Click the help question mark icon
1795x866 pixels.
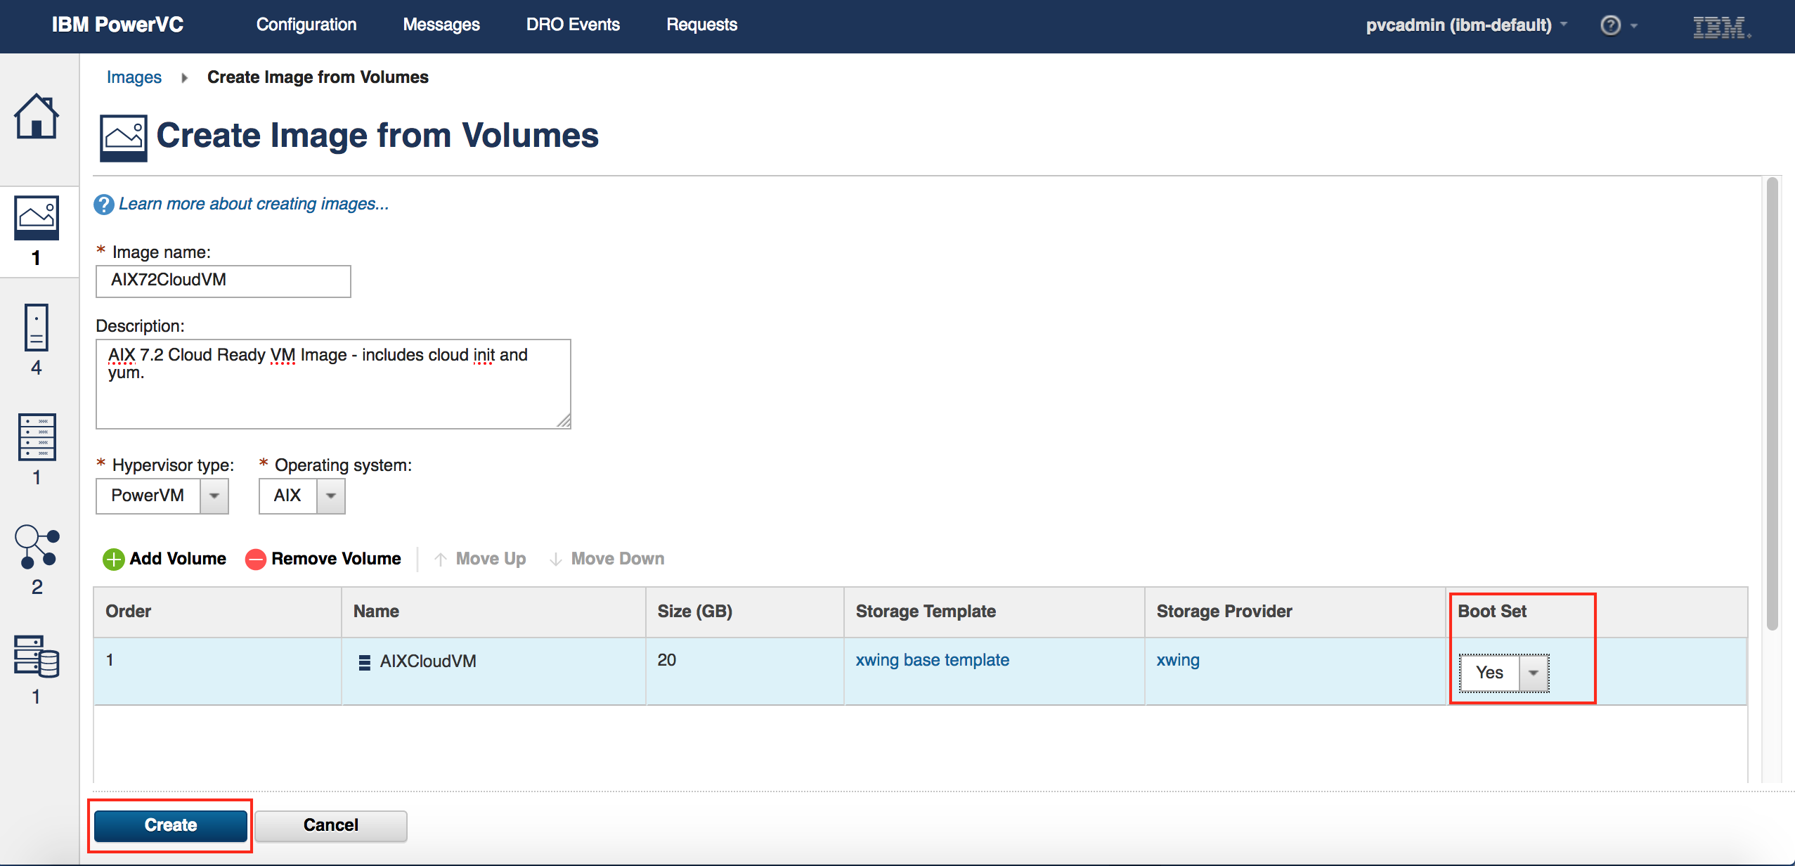[x=104, y=205]
